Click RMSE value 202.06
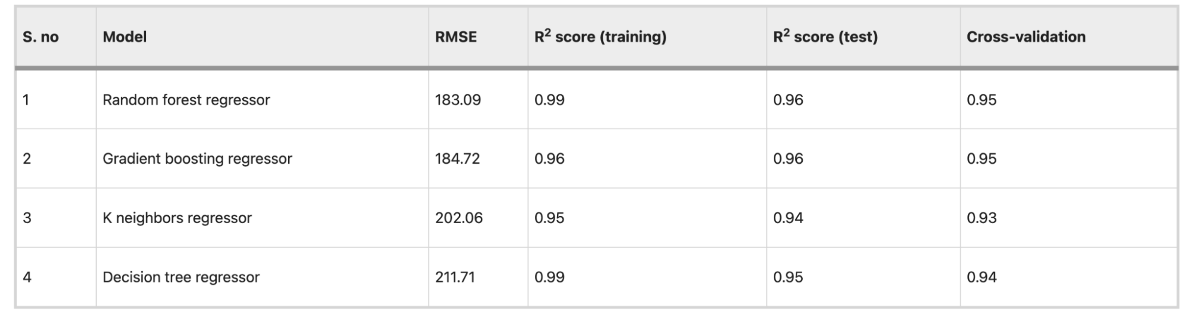 (458, 218)
